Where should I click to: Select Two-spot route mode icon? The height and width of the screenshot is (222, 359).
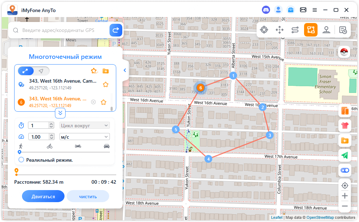tap(295, 30)
